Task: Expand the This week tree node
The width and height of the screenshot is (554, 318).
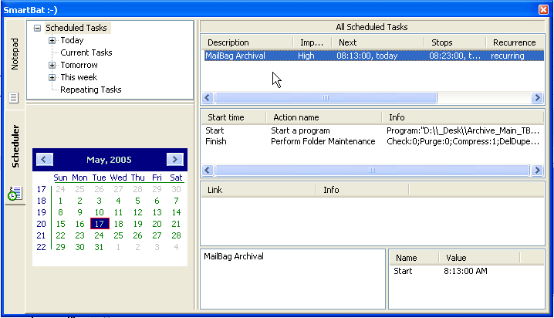Action: [52, 77]
